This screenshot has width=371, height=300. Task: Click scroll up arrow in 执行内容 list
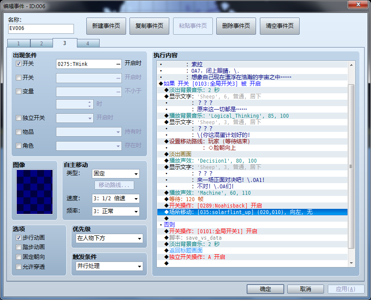coord(351,65)
